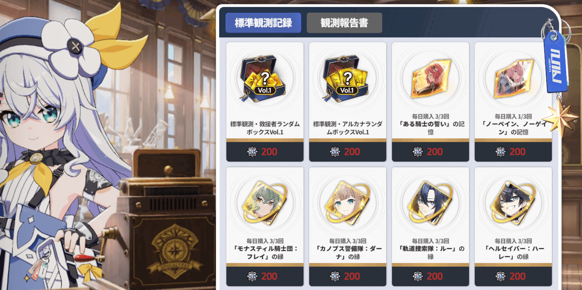Pick the カノプス警備隊：ダーナ portrait icon
This screenshot has width=582, height=290.
click(347, 203)
